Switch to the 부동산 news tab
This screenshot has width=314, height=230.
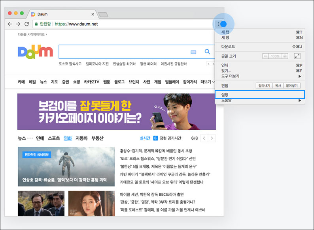(97, 138)
